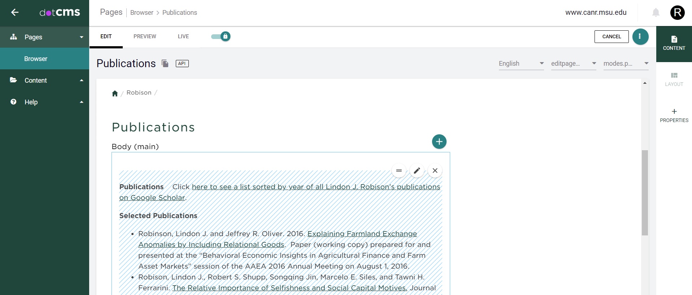Click the back arrow in dotCMS header
The height and width of the screenshot is (295, 692).
[x=14, y=13]
